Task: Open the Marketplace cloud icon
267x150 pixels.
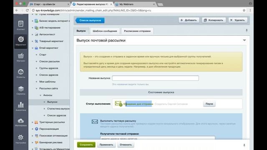Action: point(21,121)
